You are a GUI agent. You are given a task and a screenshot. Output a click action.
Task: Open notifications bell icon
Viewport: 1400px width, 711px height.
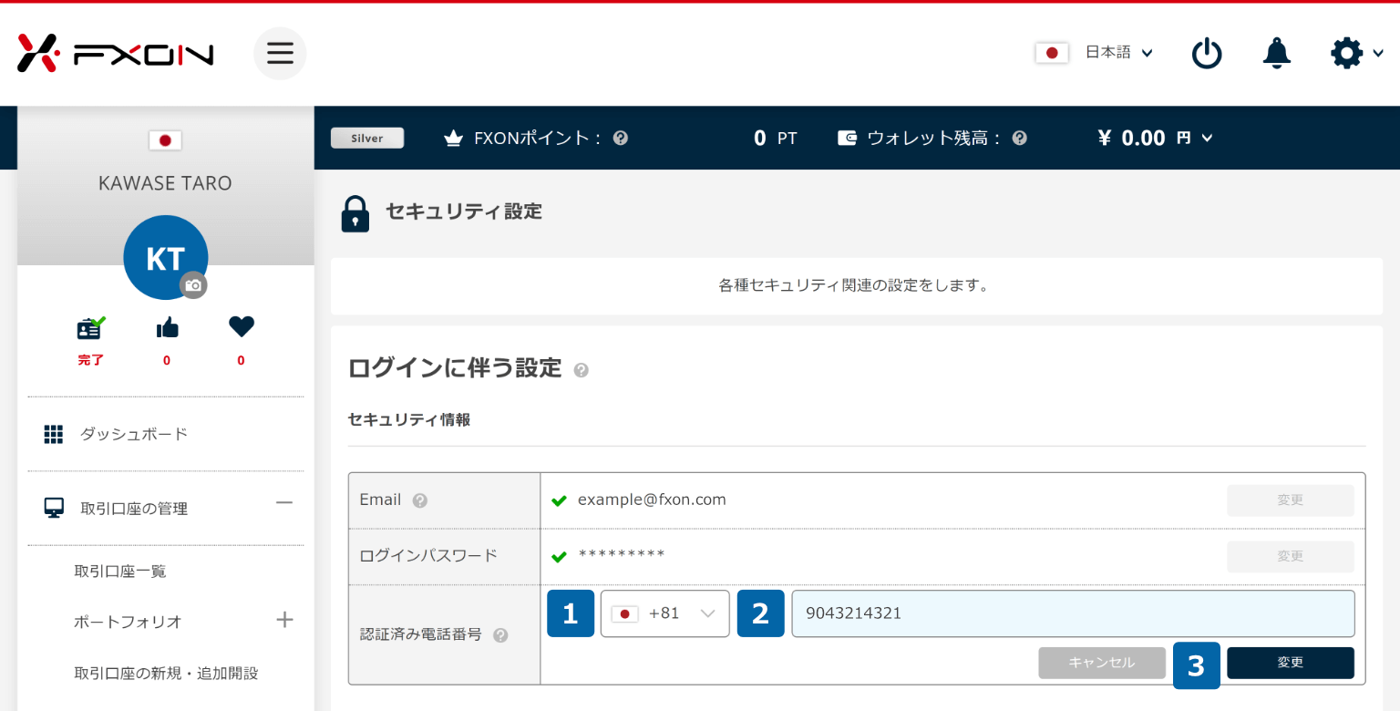coord(1276,53)
